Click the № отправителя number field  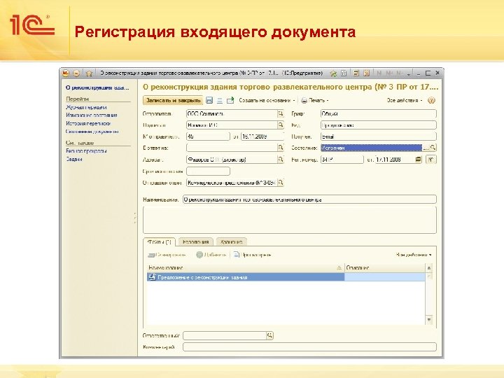tap(208, 136)
